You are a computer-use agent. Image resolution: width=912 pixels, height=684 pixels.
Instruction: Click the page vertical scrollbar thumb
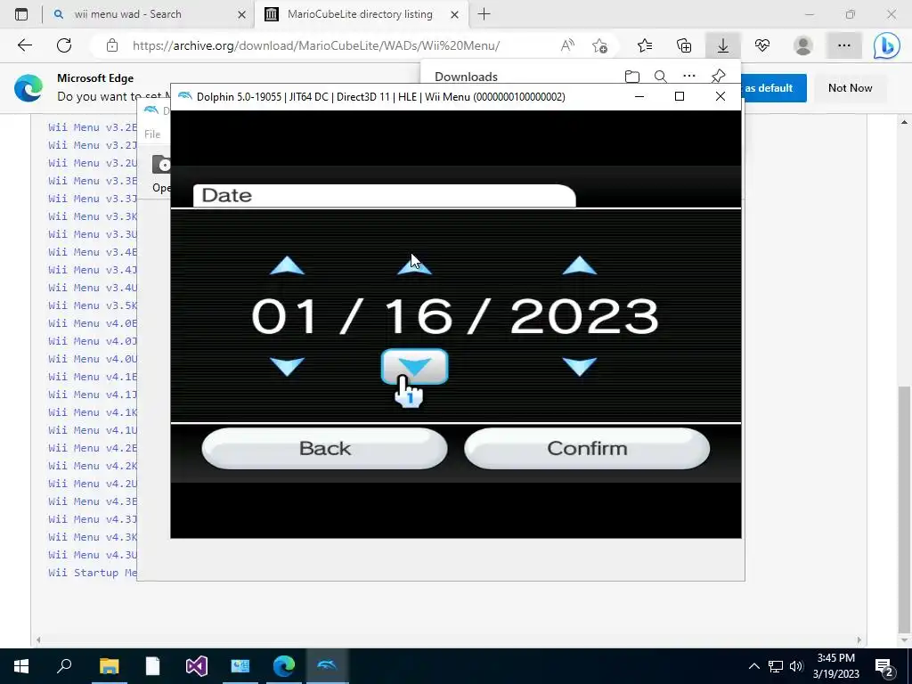[904, 509]
